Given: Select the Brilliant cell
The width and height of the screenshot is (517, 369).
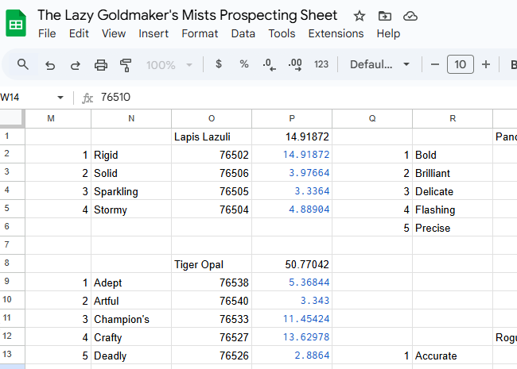Looking at the screenshot, I should click(453, 173).
